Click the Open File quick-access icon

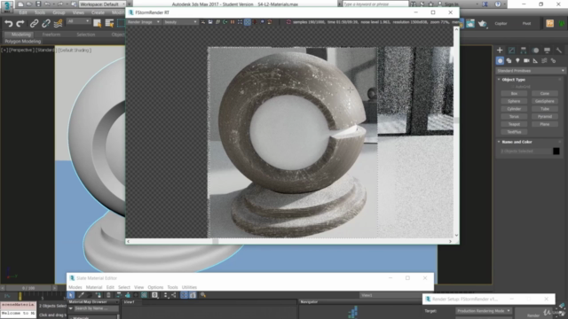(x=29, y=4)
